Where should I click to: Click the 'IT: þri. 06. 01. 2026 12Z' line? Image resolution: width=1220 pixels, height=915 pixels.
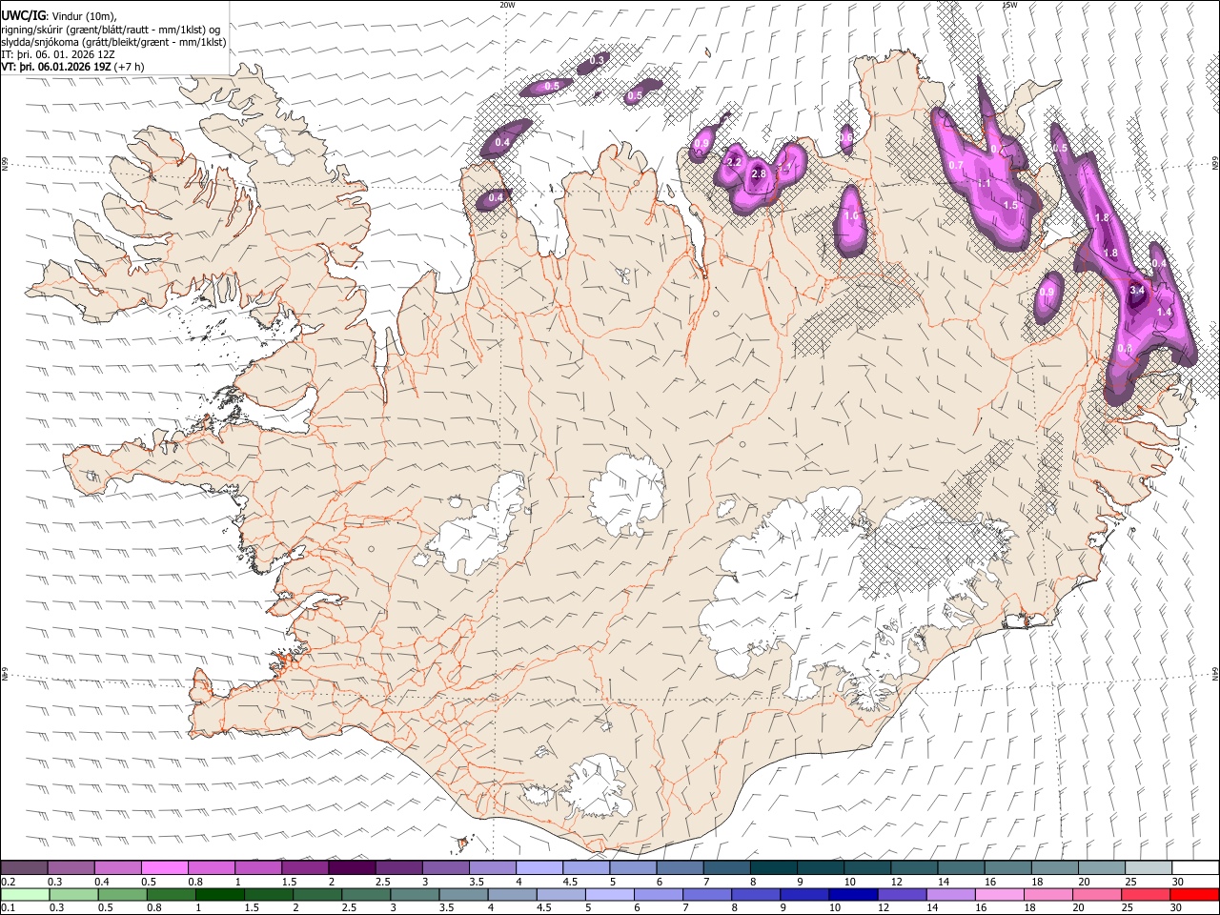[59, 54]
